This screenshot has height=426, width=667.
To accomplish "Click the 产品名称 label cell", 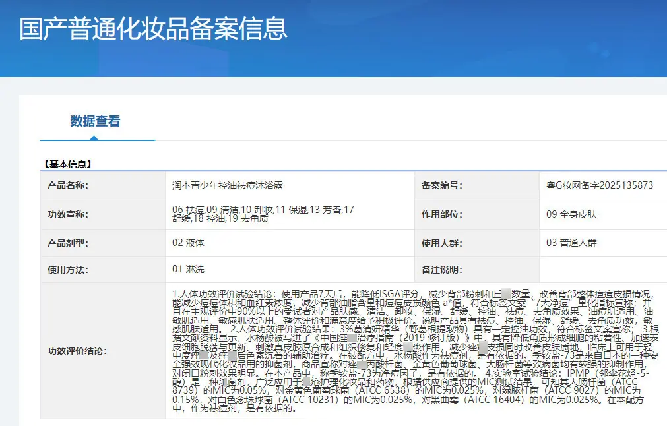I will 104,185.
